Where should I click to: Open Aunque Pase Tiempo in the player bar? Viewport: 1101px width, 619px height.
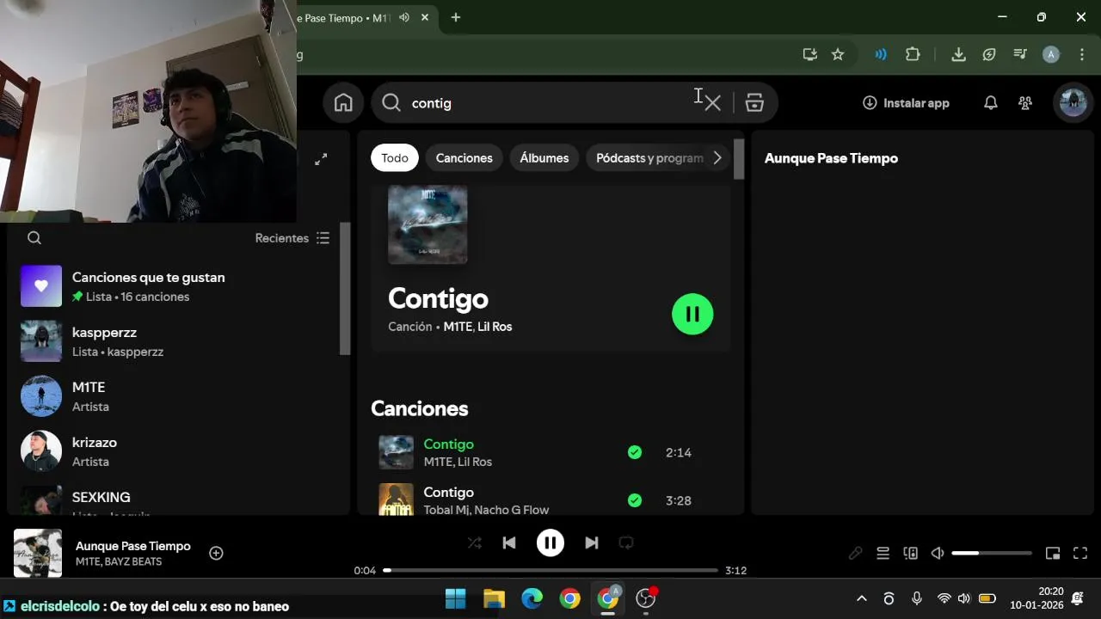(133, 546)
